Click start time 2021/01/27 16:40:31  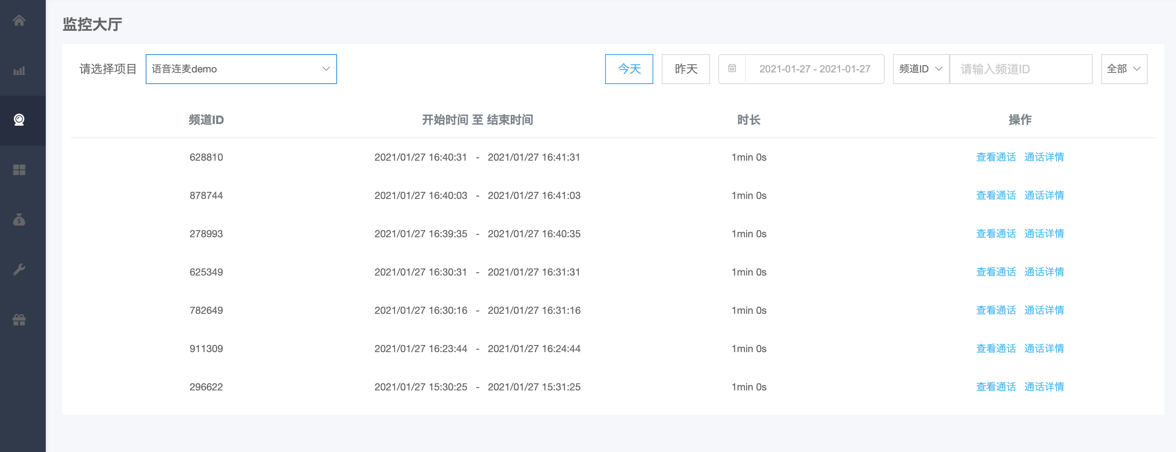[x=420, y=157]
